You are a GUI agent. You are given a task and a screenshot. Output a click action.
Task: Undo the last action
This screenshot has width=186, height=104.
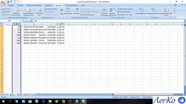11,2
